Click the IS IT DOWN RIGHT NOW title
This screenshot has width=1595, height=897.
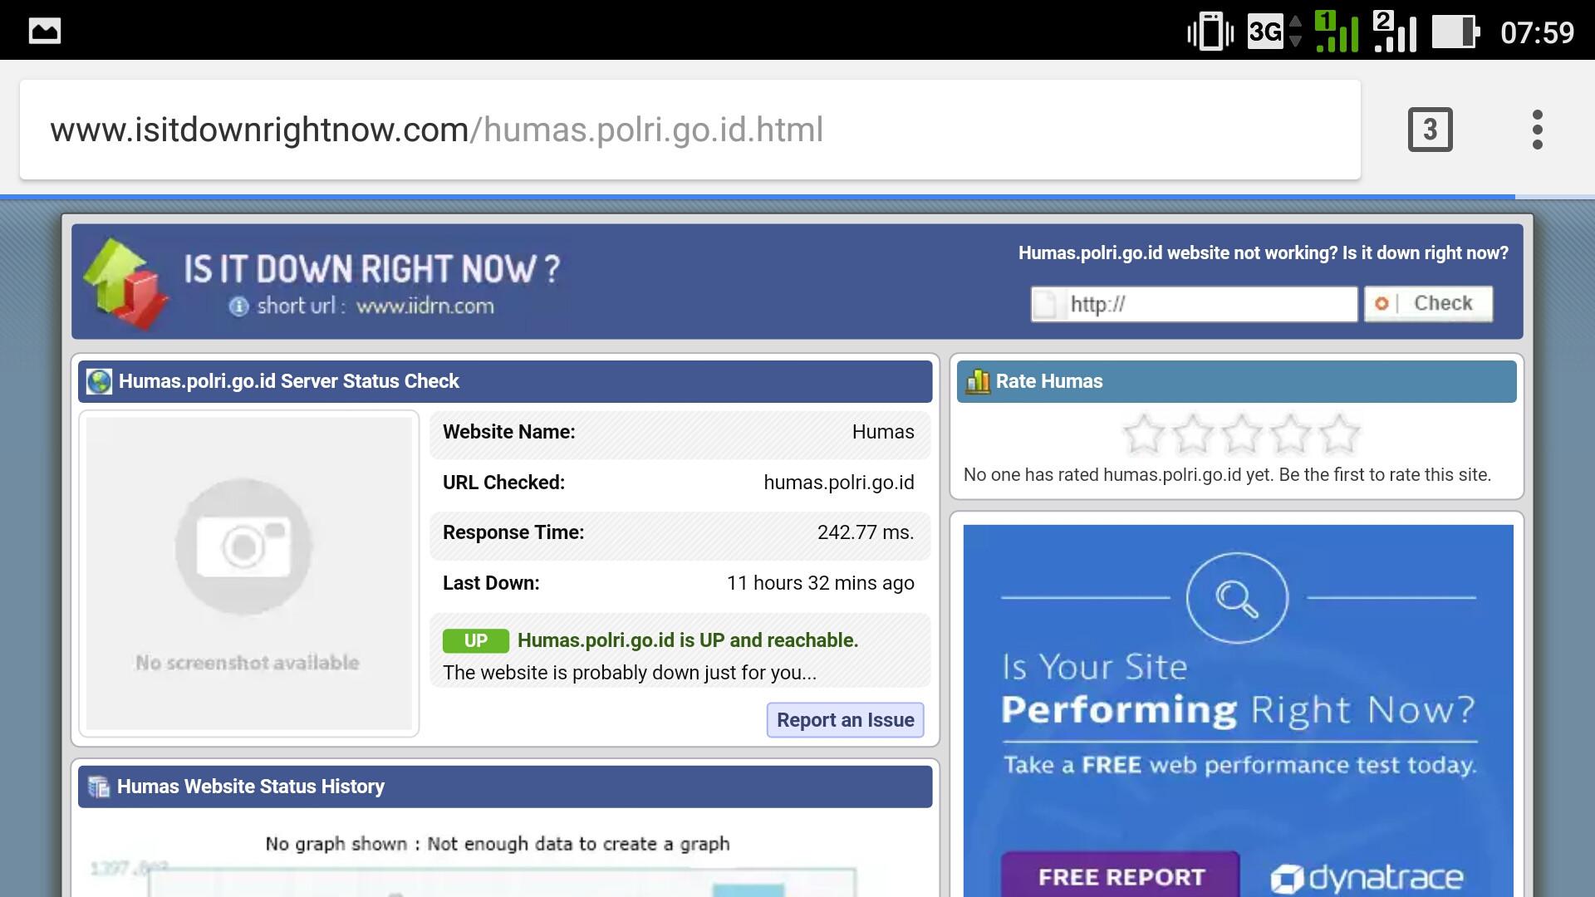pos(371,269)
